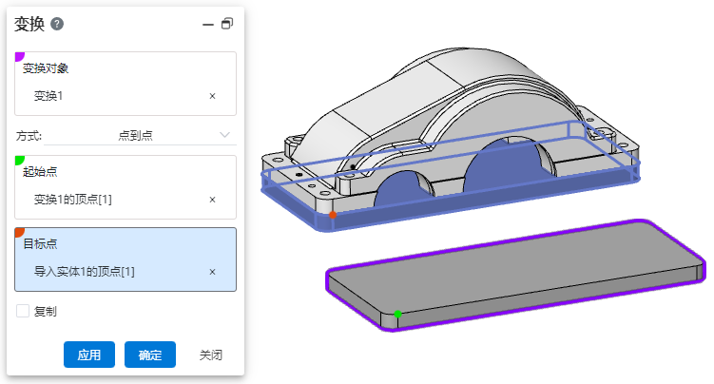The width and height of the screenshot is (714, 384).
Task: Minimize the 变换 dialog panel
Action: [x=207, y=24]
